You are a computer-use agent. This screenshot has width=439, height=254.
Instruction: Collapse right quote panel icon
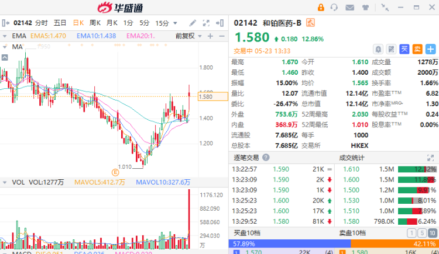(220, 23)
